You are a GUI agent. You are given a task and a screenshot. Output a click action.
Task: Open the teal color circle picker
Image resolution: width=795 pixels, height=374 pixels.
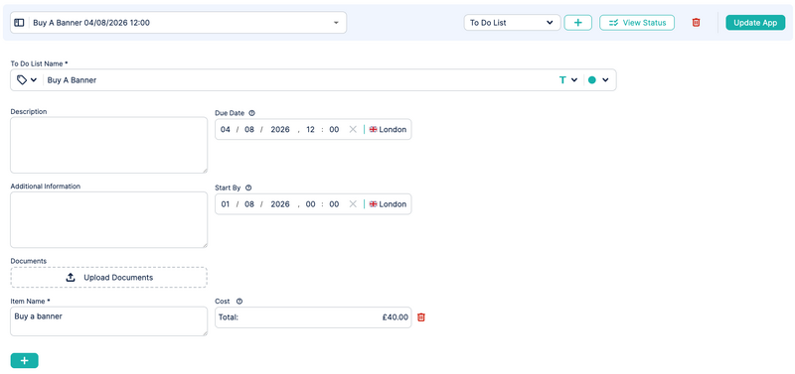[x=598, y=80]
